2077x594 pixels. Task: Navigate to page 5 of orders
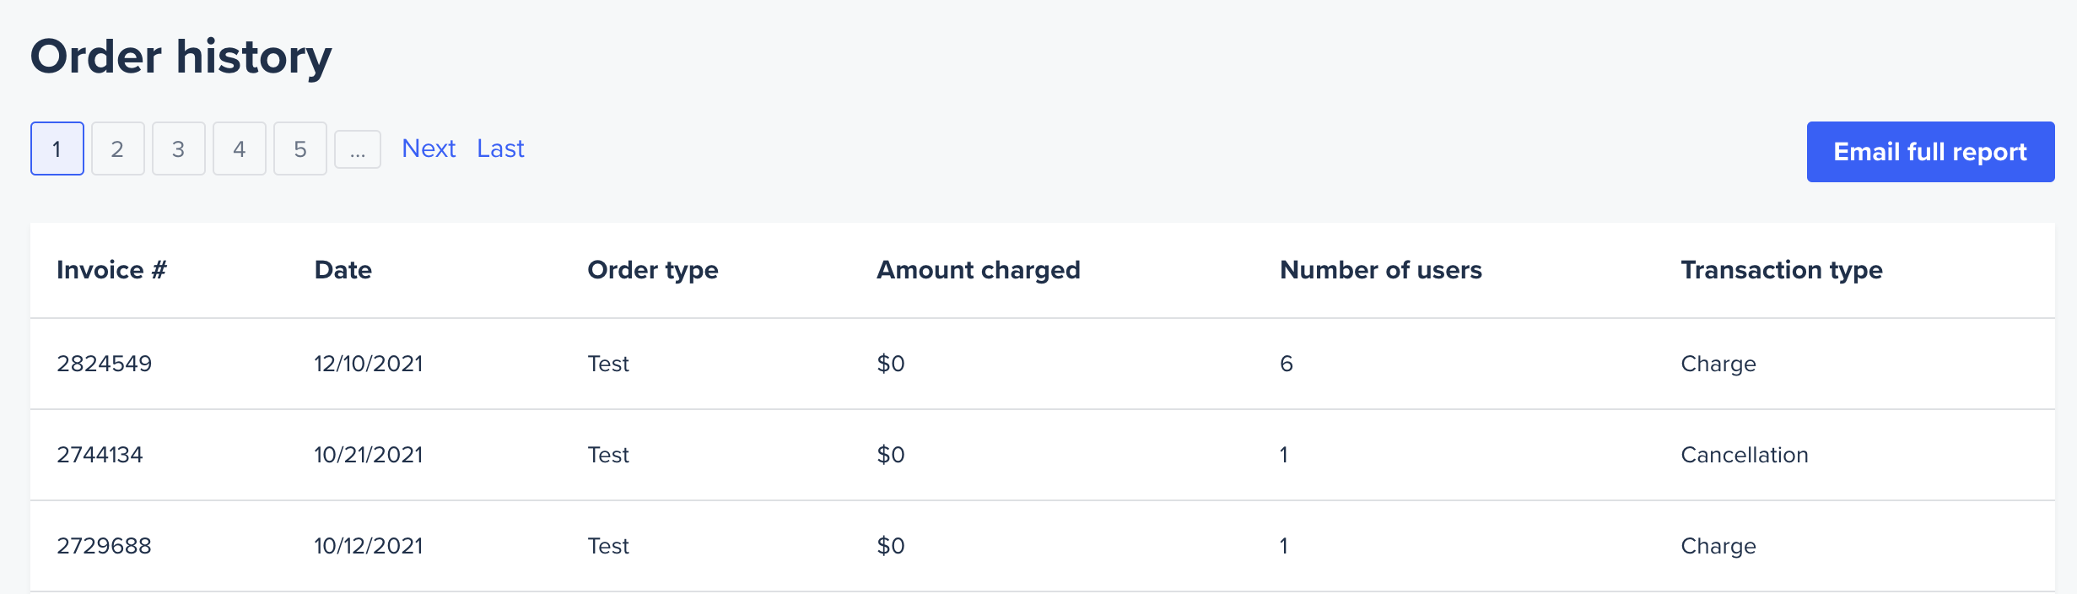pos(300,149)
